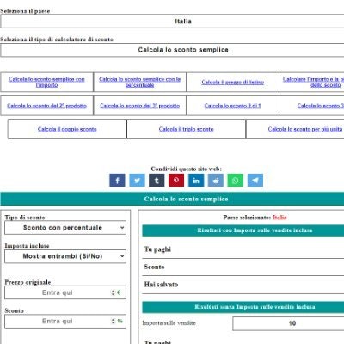Open 'Calcola il triplo sconto' link
The image size is (344, 344).
tap(187, 129)
